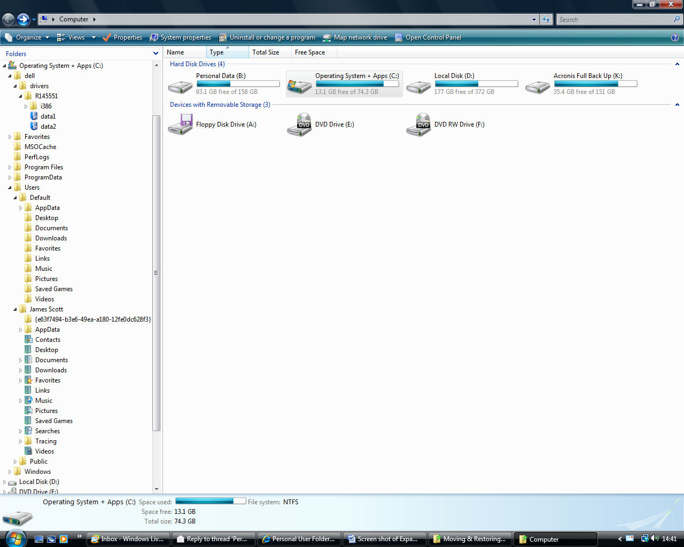Select MSOCache folder in tree

40,147
